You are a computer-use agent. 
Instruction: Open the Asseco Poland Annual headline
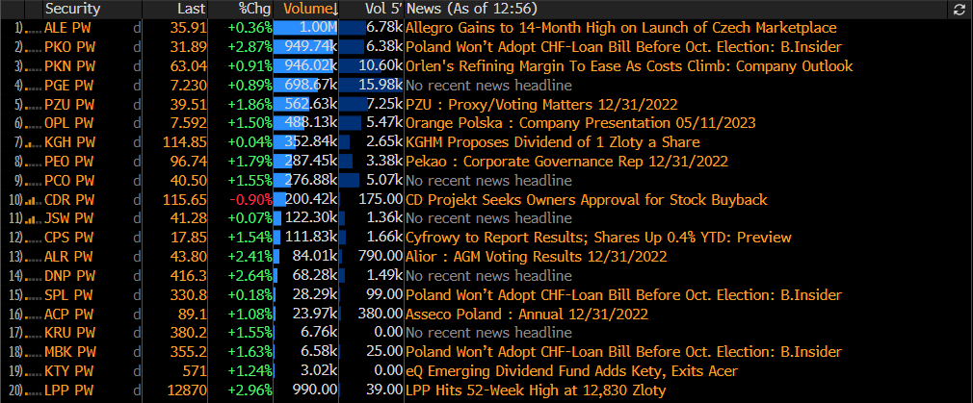(527, 315)
